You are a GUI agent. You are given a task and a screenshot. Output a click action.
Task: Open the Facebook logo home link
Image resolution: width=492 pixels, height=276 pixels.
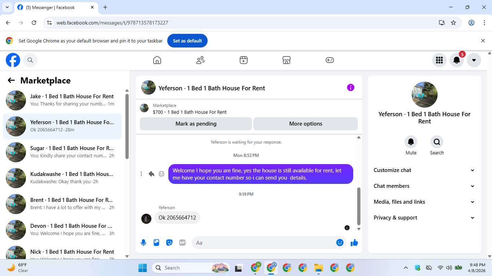pos(13,60)
